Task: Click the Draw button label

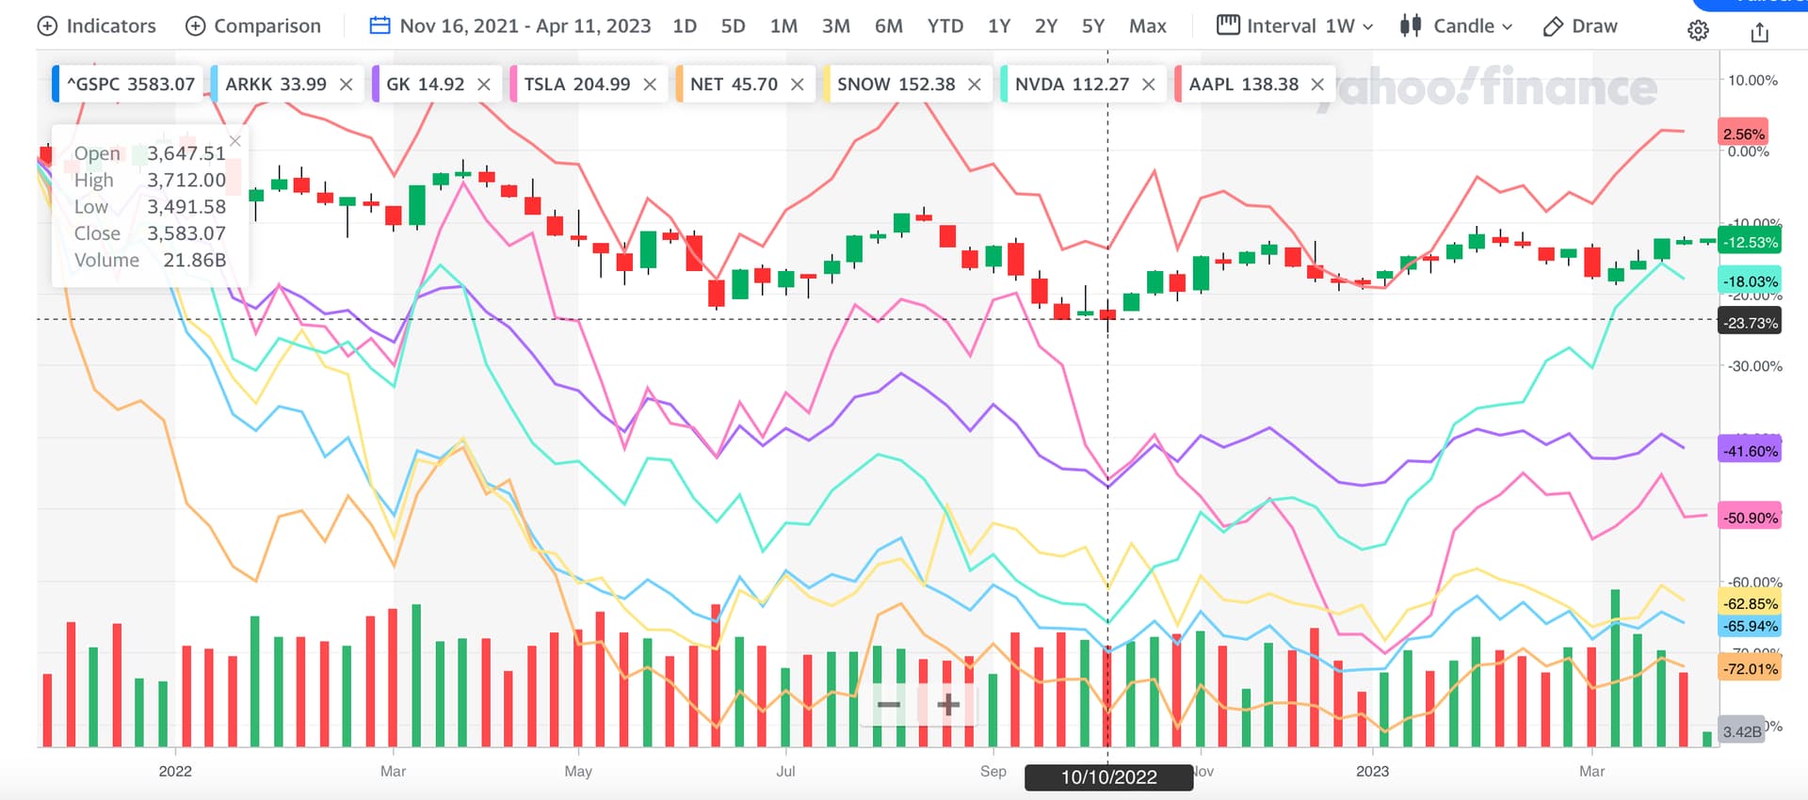Action: click(1594, 26)
